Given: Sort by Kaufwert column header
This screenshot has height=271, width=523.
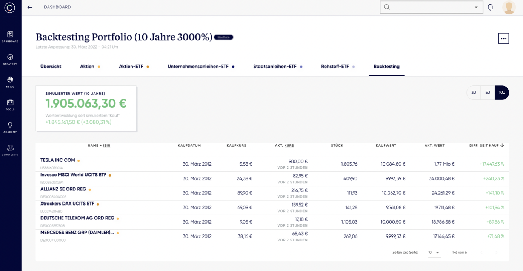Looking at the screenshot, I should [386, 146].
